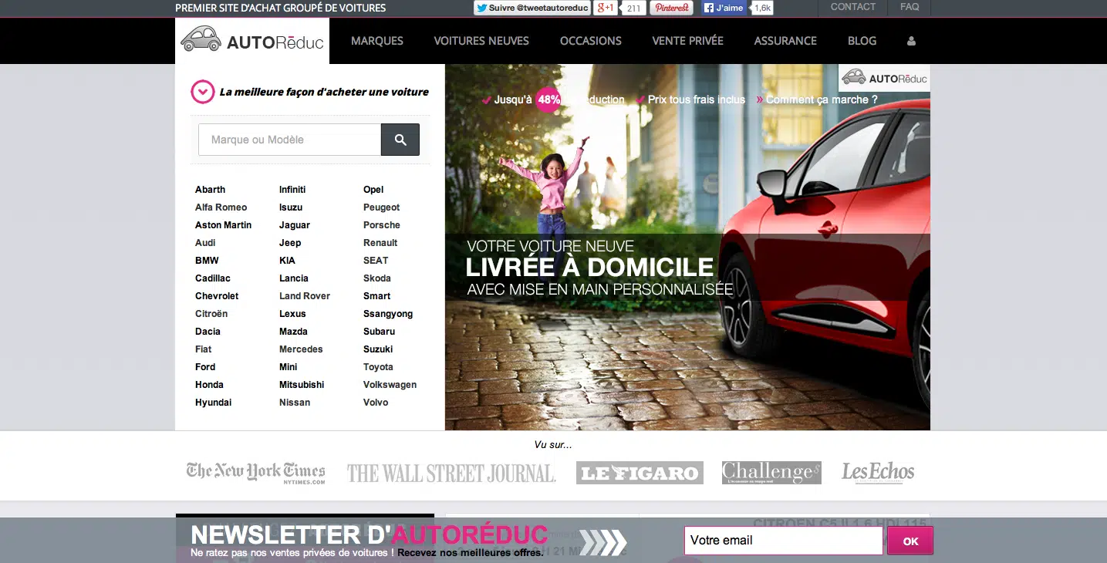The width and height of the screenshot is (1107, 563).
Task: Click the Marque ou Modèle search field
Action: pyautogui.click(x=289, y=140)
